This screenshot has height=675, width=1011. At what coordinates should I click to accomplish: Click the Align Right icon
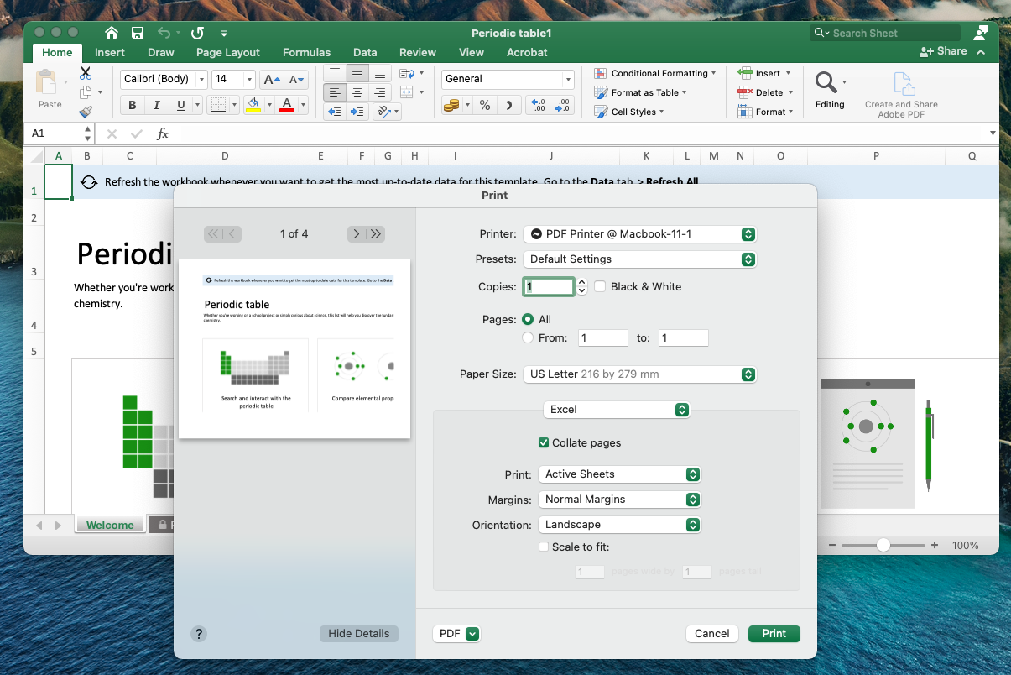(380, 92)
